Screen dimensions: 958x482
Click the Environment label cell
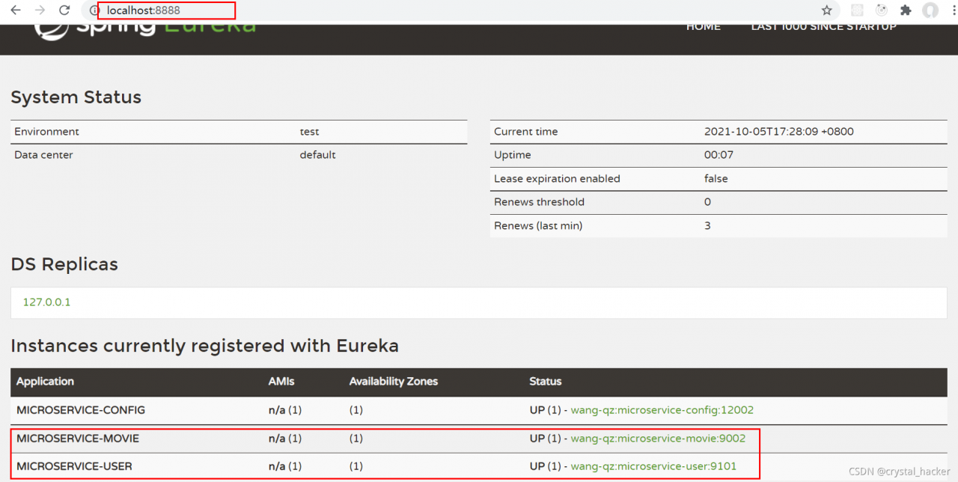click(x=46, y=132)
